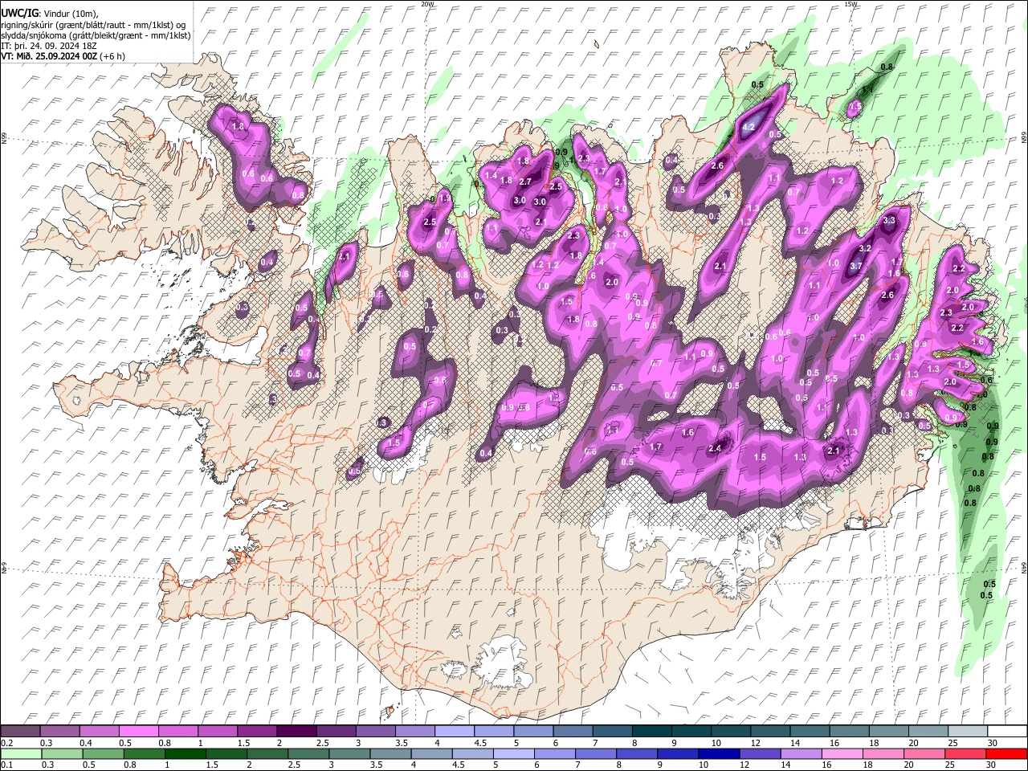Click the '3.3' precipitation value on the map
Screen dimensions: 1028x771
pyautogui.click(x=889, y=220)
